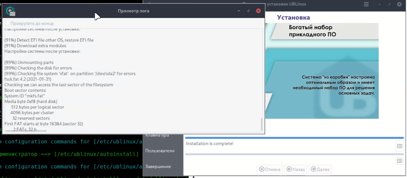Maximize the UBLinux installer window

[x=389, y=4]
